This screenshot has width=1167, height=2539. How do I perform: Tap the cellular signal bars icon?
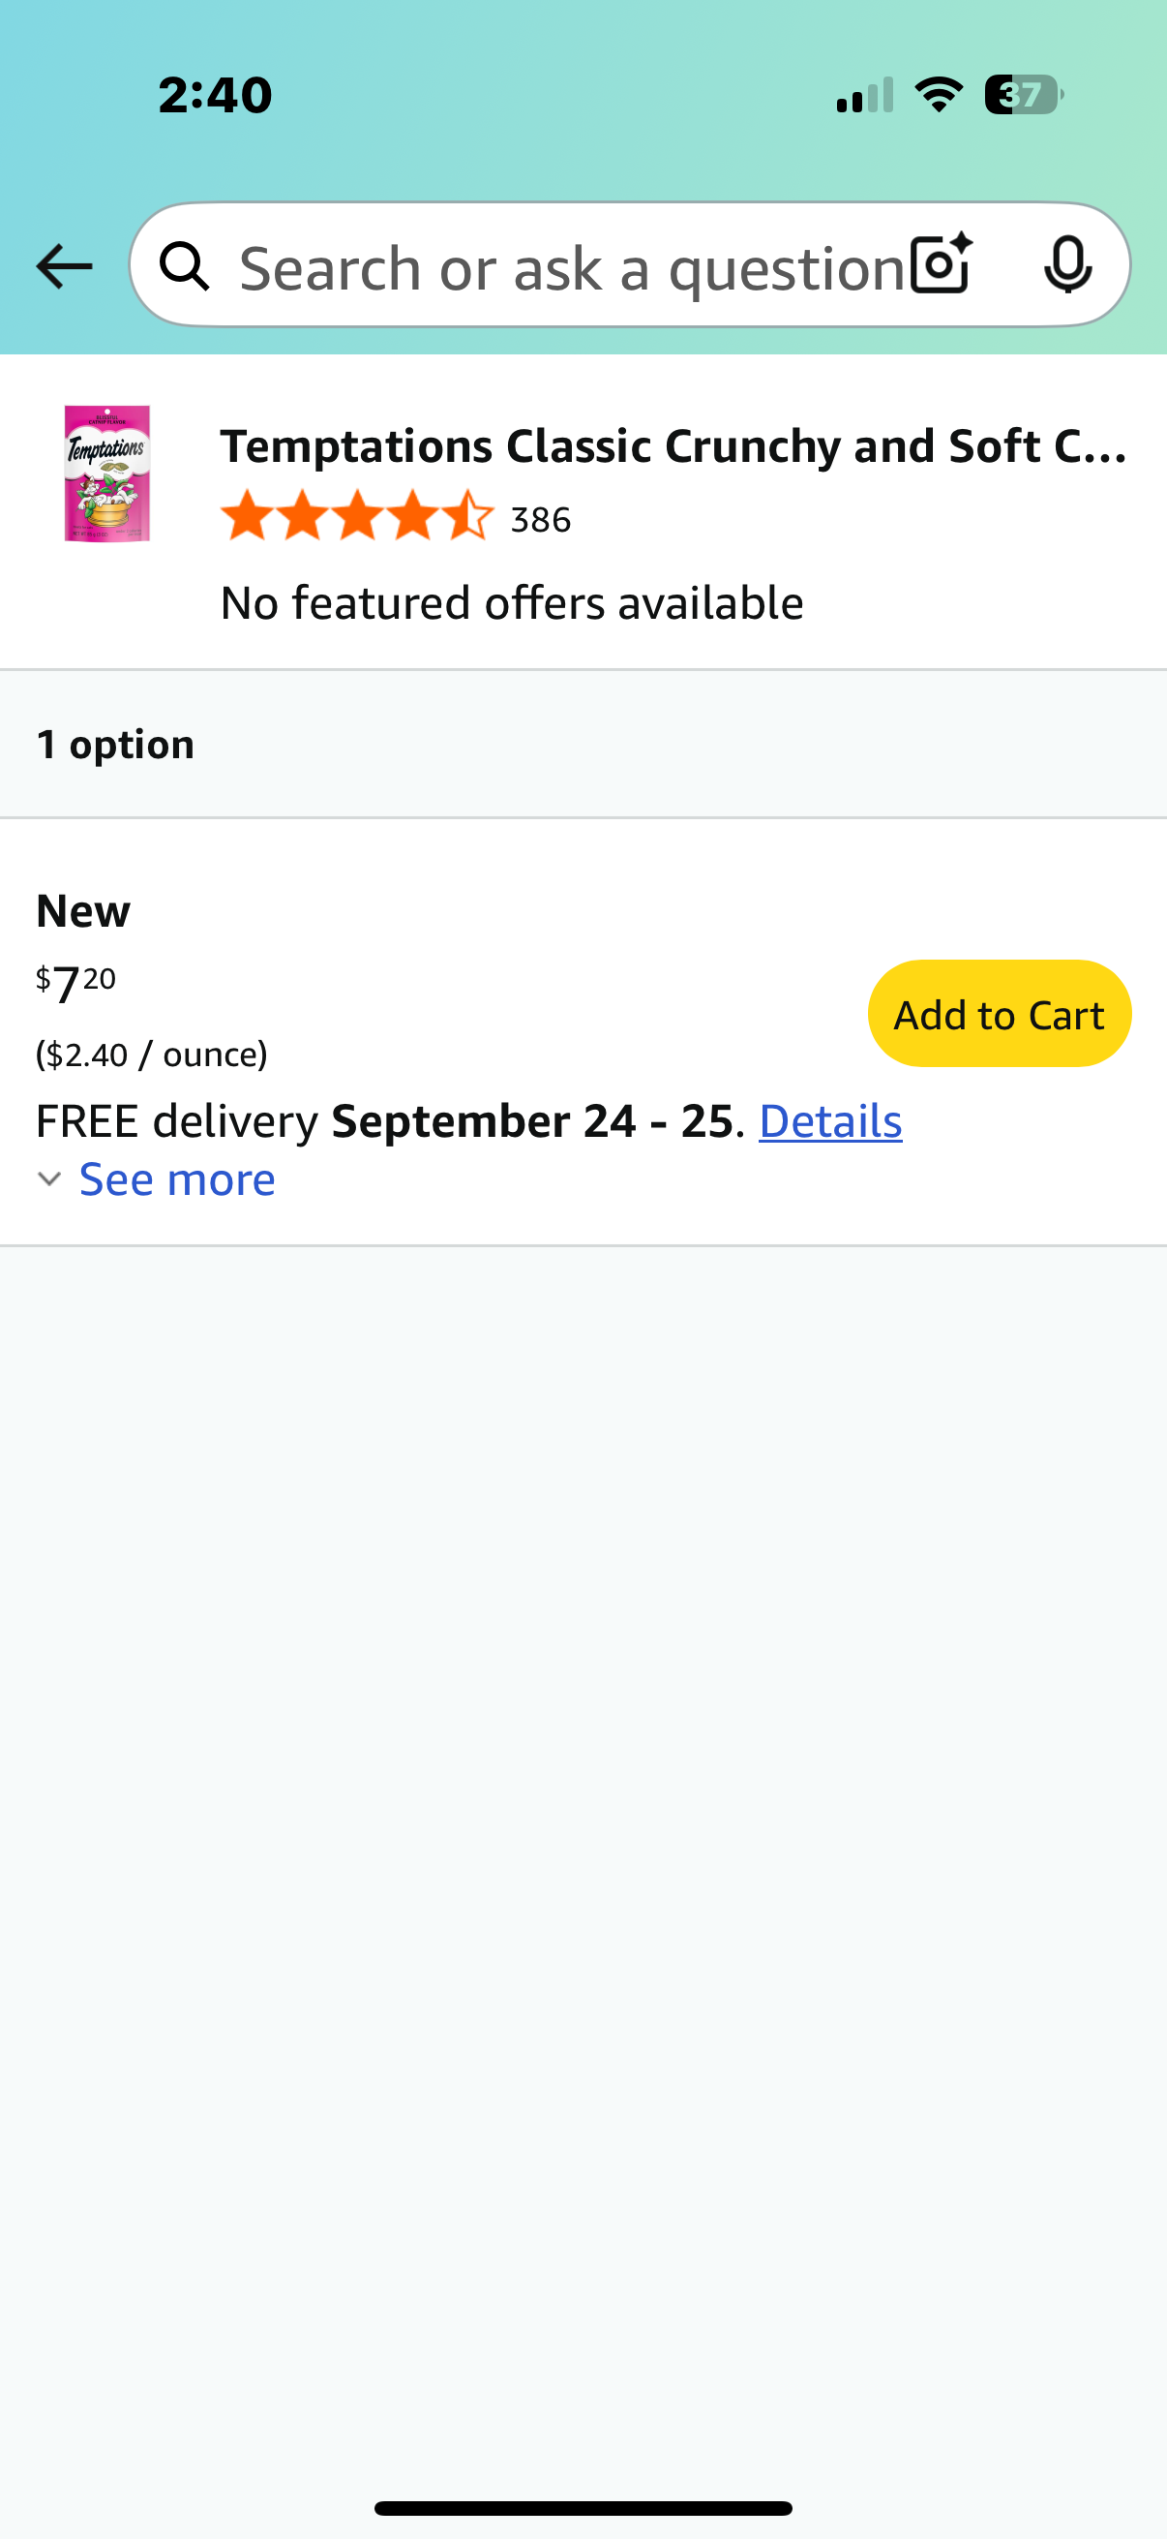865,95
